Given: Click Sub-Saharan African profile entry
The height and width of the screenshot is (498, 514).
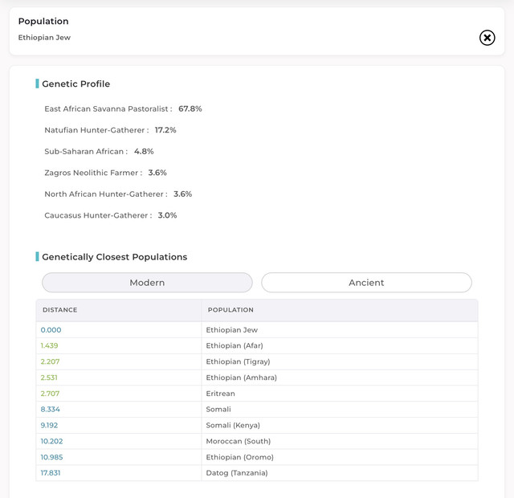Looking at the screenshot, I should click(99, 152).
